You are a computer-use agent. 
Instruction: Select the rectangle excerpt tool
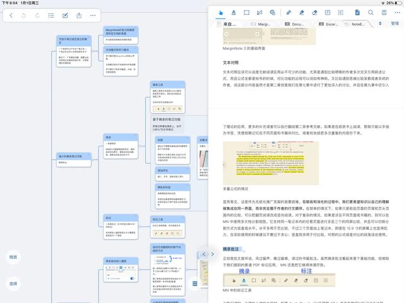(x=247, y=13)
